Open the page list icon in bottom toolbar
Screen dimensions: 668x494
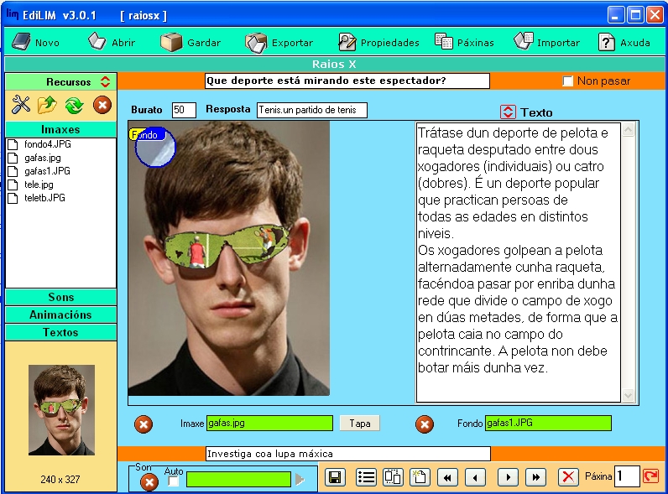click(x=366, y=477)
